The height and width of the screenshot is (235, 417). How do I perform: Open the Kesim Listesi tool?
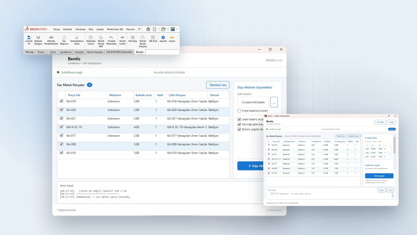coord(122,40)
